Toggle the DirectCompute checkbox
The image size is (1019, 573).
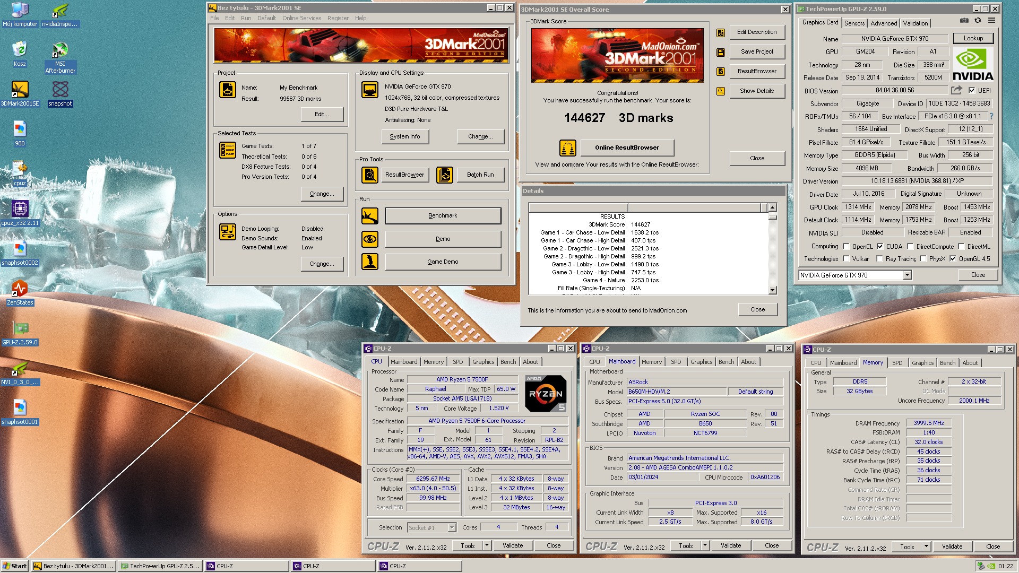[910, 246]
